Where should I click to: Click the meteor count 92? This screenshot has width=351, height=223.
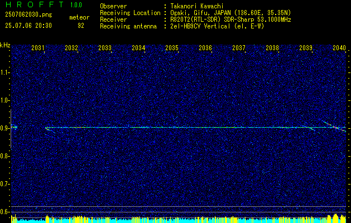[x=81, y=26]
